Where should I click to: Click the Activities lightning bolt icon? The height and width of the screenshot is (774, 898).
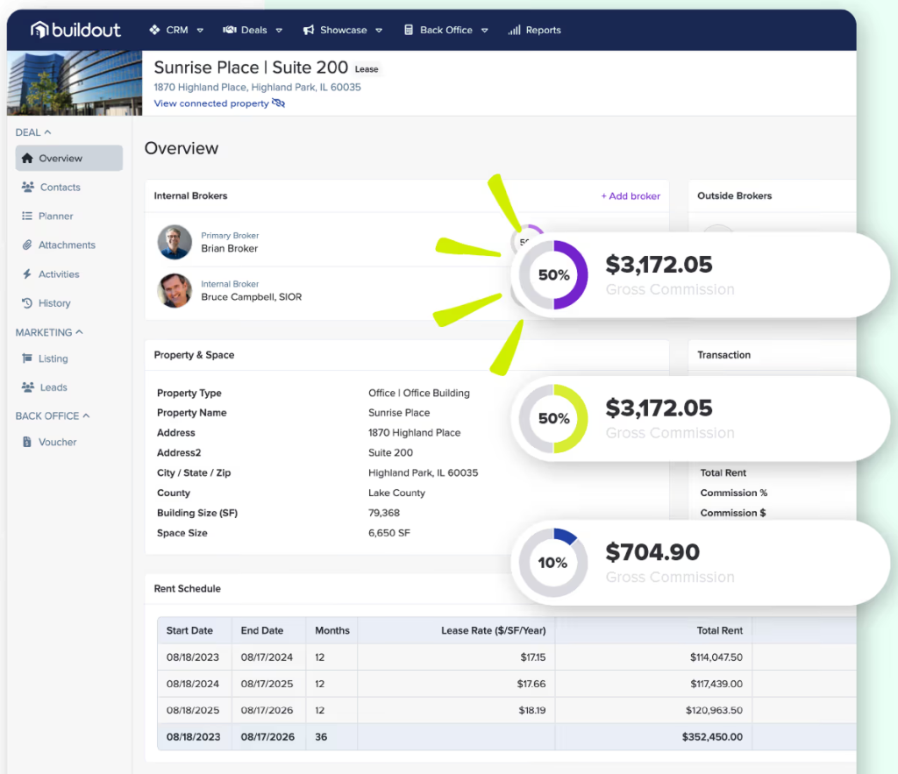[27, 274]
